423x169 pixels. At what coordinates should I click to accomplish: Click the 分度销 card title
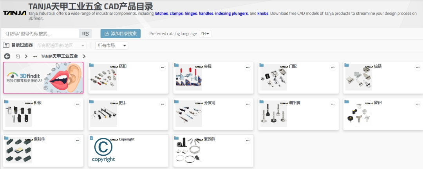click(210, 103)
